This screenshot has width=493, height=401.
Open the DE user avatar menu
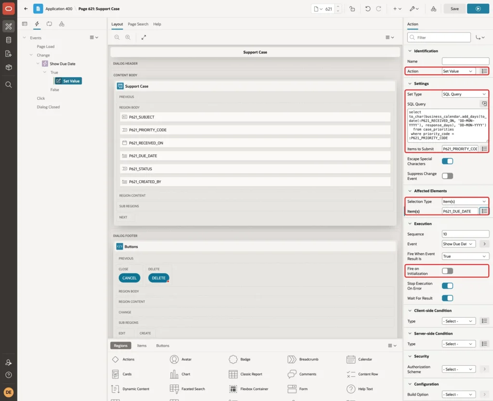point(9,392)
